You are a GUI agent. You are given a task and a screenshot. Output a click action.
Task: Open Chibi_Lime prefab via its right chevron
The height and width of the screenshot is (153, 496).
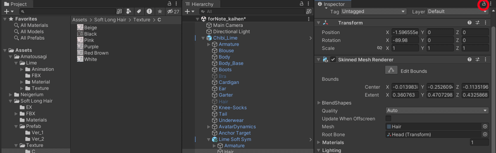pos(310,38)
